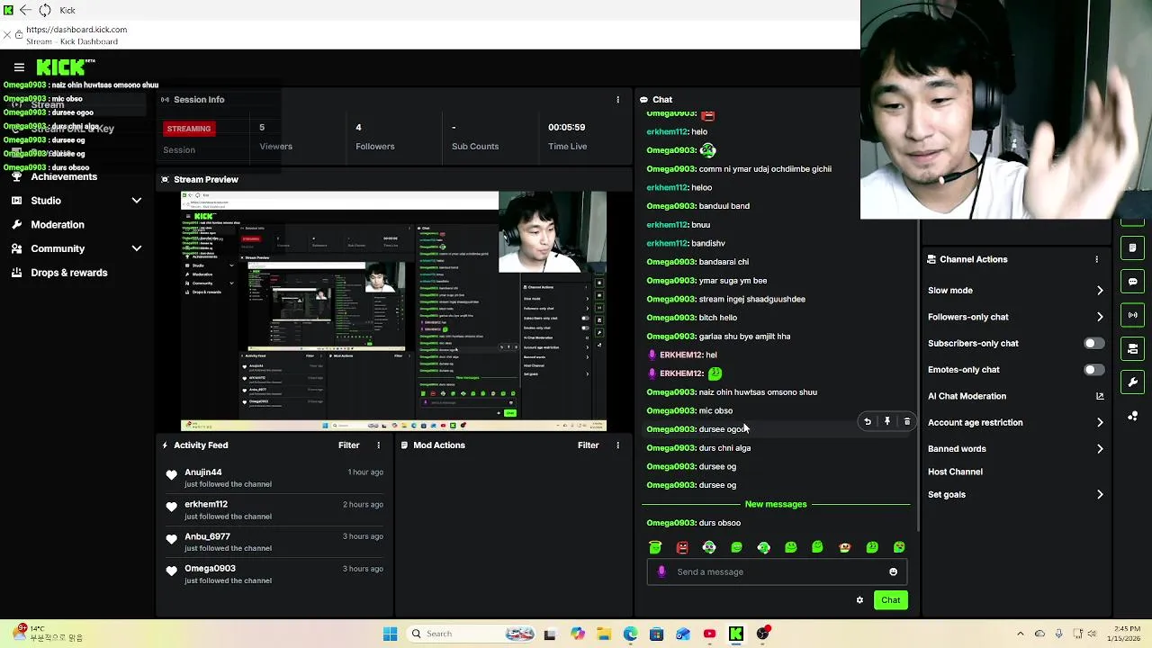Delete the hovered chat message
Viewport: 1152px width, 648px height.
907,421
